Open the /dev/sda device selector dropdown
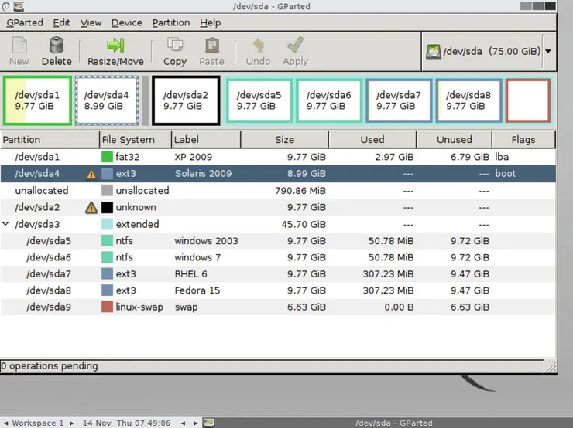This screenshot has width=573, height=428. pos(548,52)
